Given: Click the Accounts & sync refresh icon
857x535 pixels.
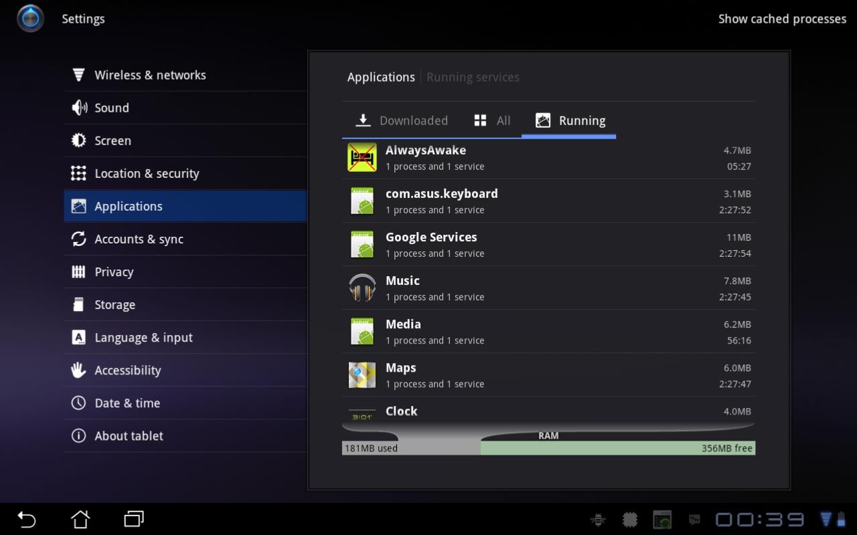Looking at the screenshot, I should 78,239.
